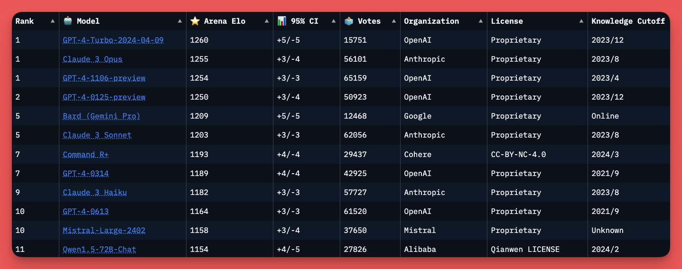Open the GPT-4-0314 model link
682x269 pixels.
click(x=86, y=174)
